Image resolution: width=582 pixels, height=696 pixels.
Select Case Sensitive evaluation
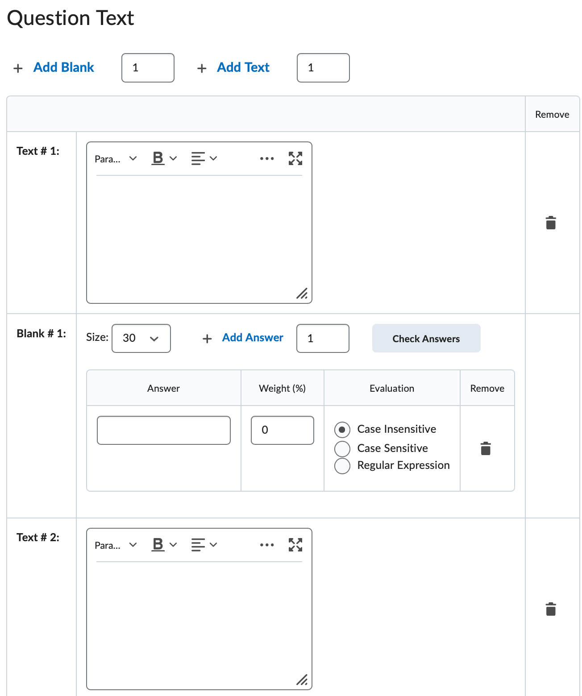coord(342,448)
